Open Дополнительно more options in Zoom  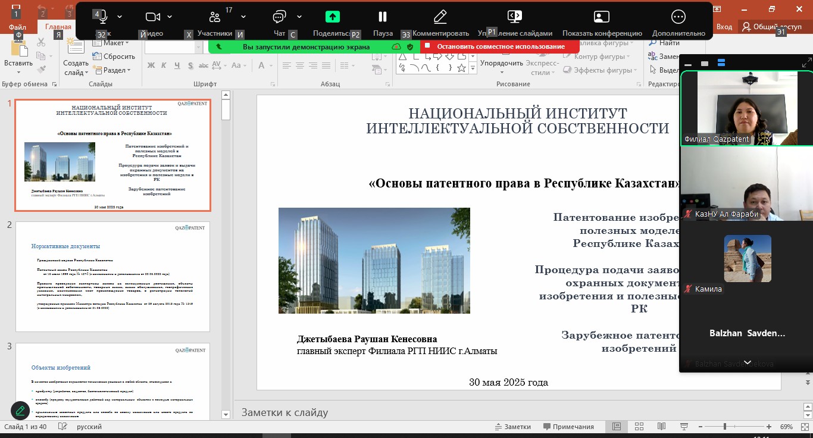(x=678, y=17)
